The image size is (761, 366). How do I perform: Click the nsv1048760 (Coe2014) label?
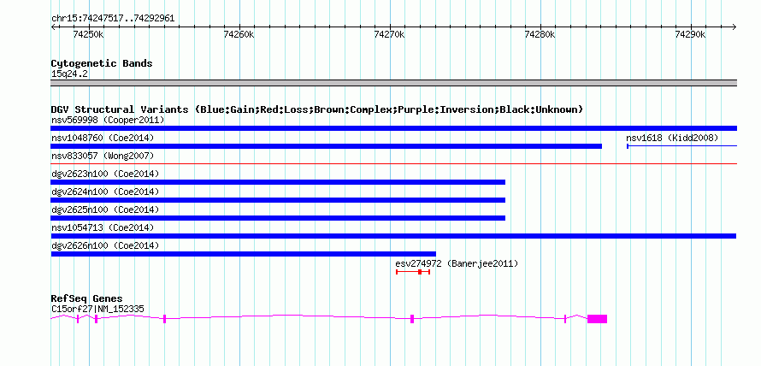(103, 138)
